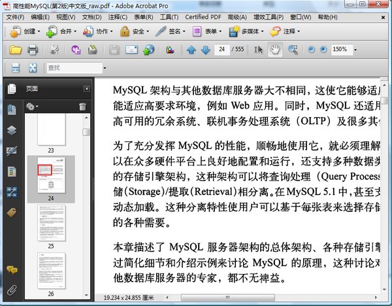Image resolution: width=392 pixels, height=306 pixels.
Task: Open the 窗口(W) menu
Action: coord(301,17)
